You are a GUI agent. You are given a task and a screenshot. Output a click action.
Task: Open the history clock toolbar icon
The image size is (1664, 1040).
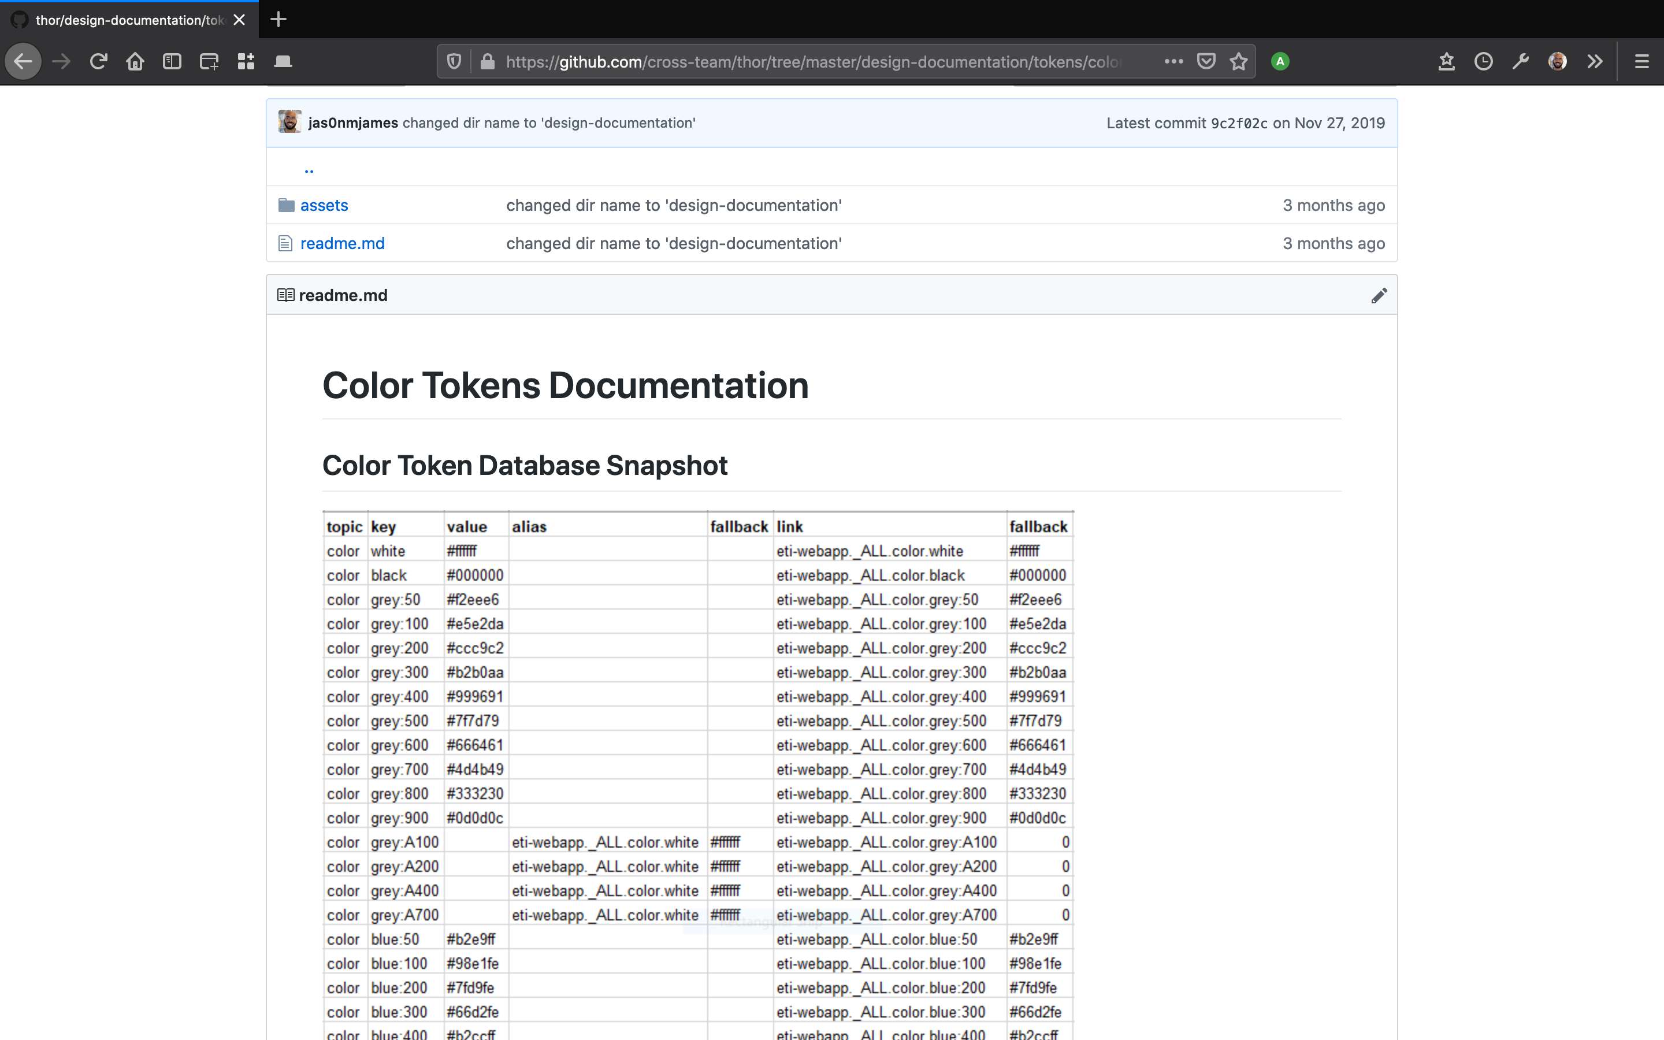click(1483, 62)
